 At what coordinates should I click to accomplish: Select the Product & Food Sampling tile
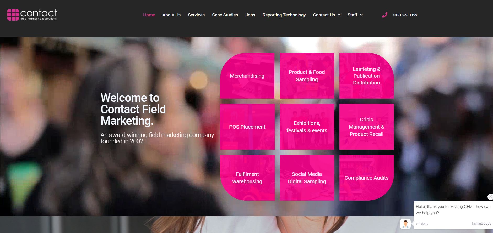pyautogui.click(x=307, y=76)
